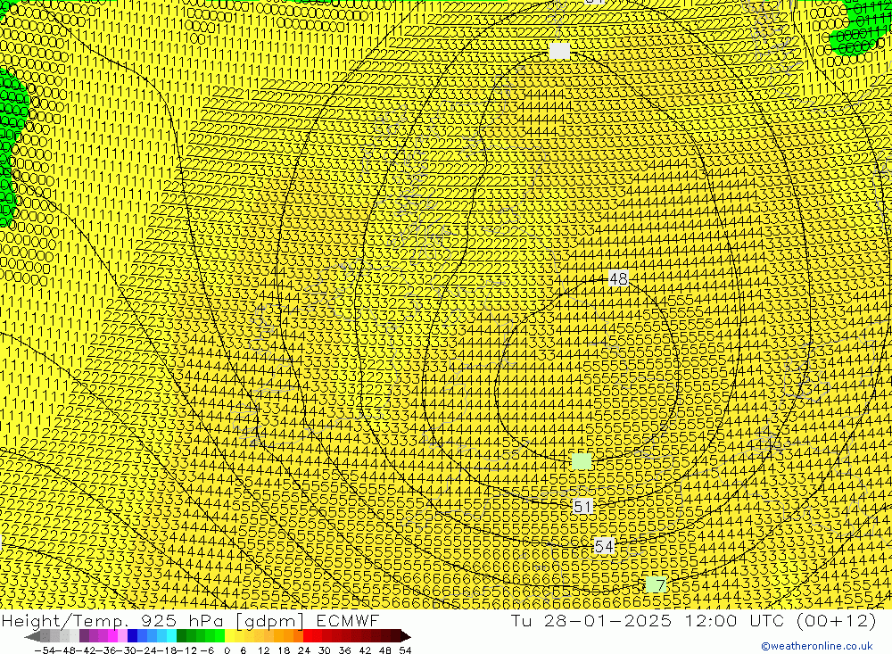Pick the magenta legend swatch near -36
The height and width of the screenshot is (654, 892).
pos(112,636)
